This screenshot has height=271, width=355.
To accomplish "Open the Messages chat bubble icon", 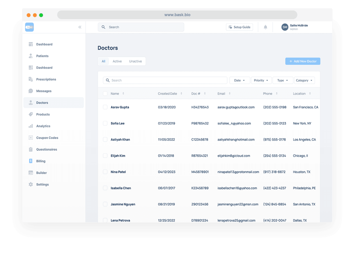I will coord(31,91).
